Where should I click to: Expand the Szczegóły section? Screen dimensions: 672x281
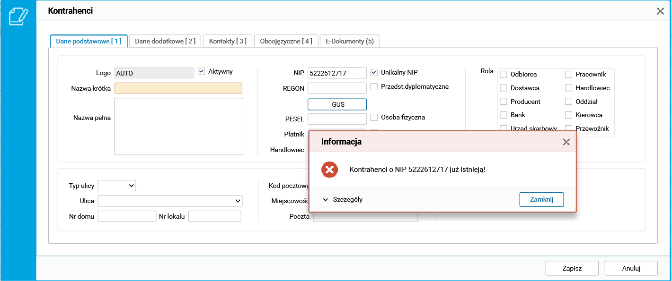coord(343,199)
